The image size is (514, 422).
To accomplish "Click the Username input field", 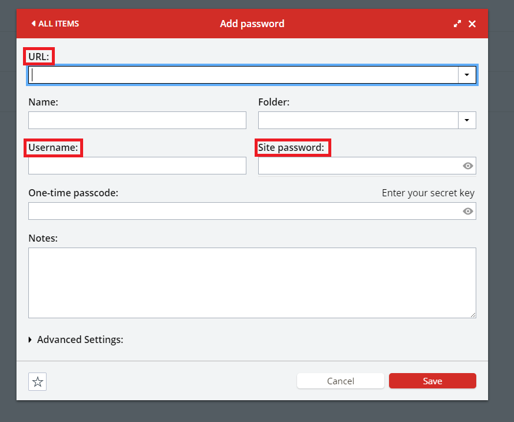I will (137, 166).
